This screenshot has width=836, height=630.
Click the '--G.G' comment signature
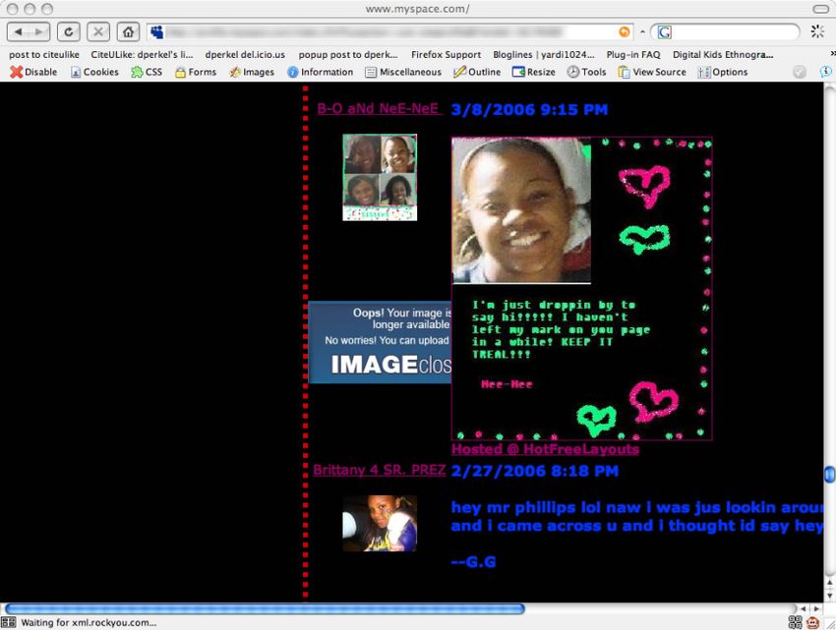[473, 562]
